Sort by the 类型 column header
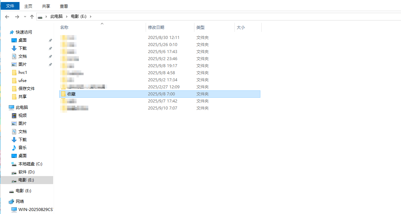This screenshot has width=401, height=214. point(200,27)
